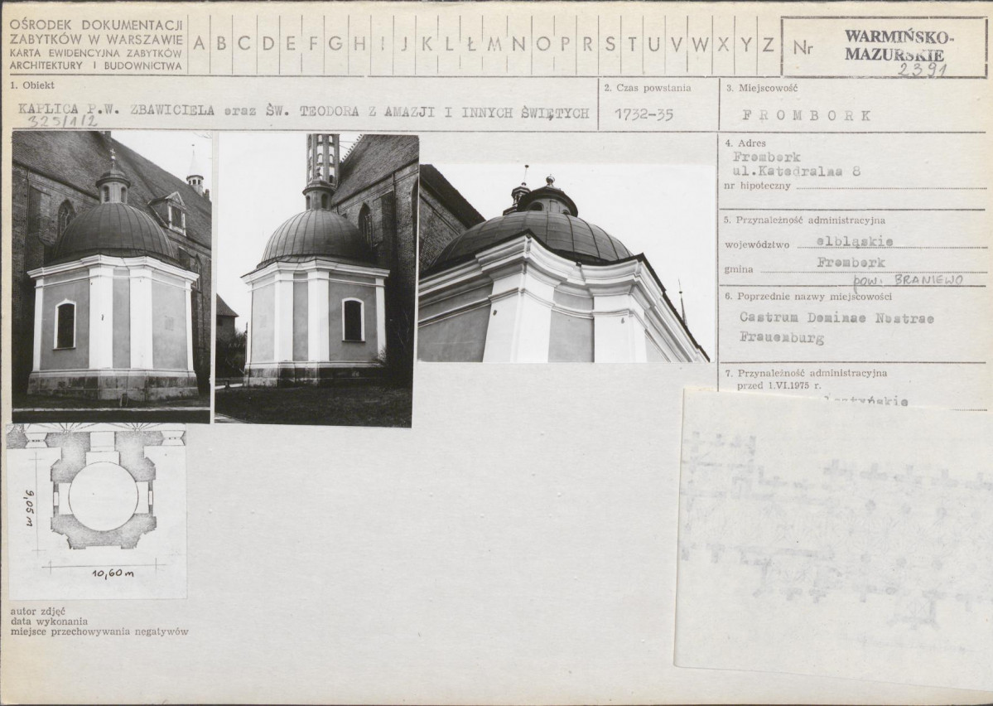
Task: Select the address ul. Katedralna 8
Action: [796, 172]
